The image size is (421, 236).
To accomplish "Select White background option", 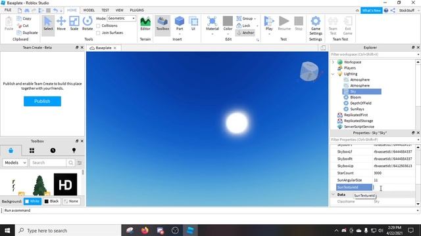I will coord(32,201).
